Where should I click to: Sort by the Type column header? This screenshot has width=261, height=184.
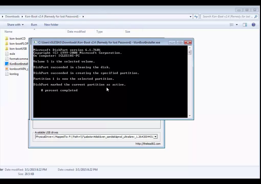(x=99, y=32)
